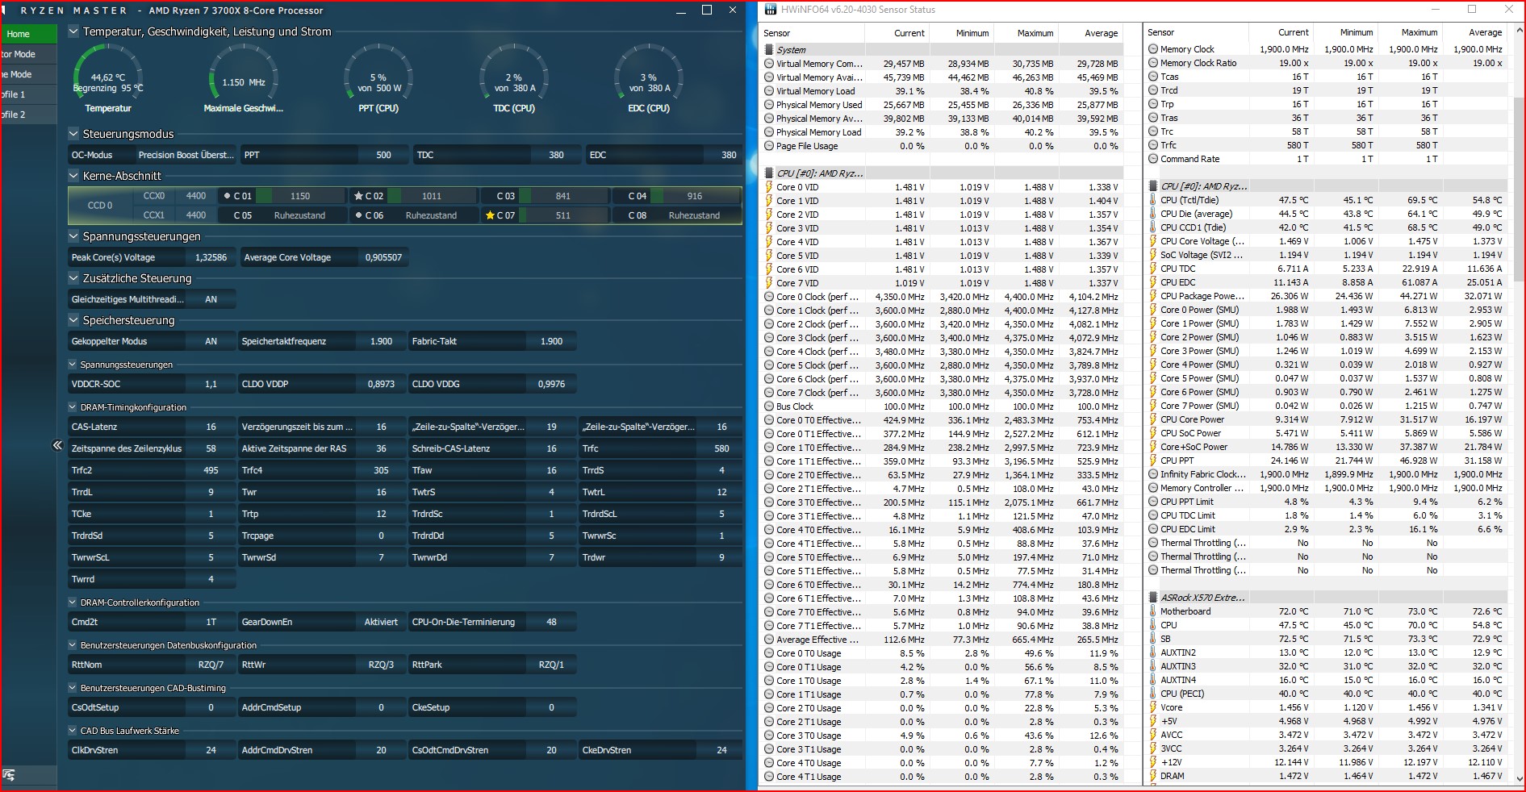This screenshot has height=792, width=1526.
Task: Open the Home tab in Ryzen Master
Action: [29, 34]
